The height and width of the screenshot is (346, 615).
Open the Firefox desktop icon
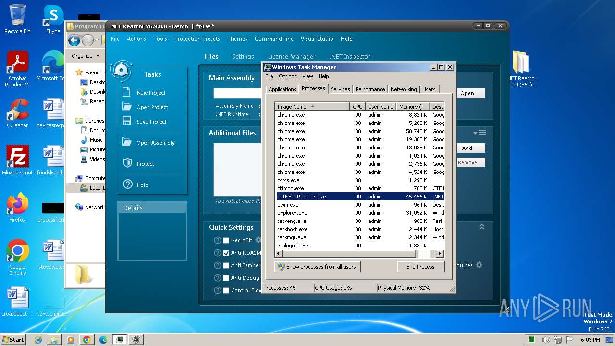(17, 207)
